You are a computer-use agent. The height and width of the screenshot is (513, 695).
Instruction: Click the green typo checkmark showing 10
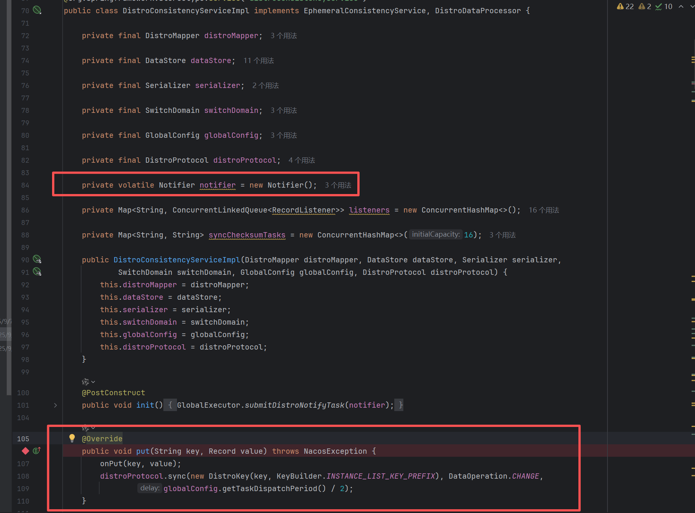coord(664,6)
